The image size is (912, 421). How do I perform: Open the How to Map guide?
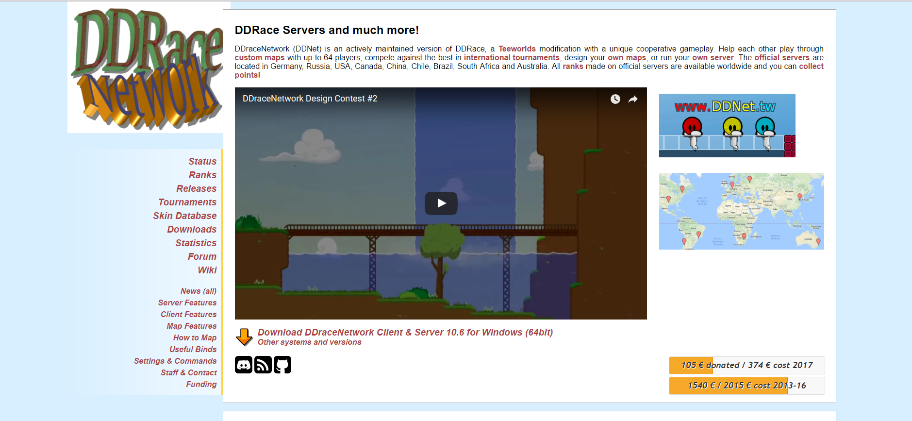195,337
